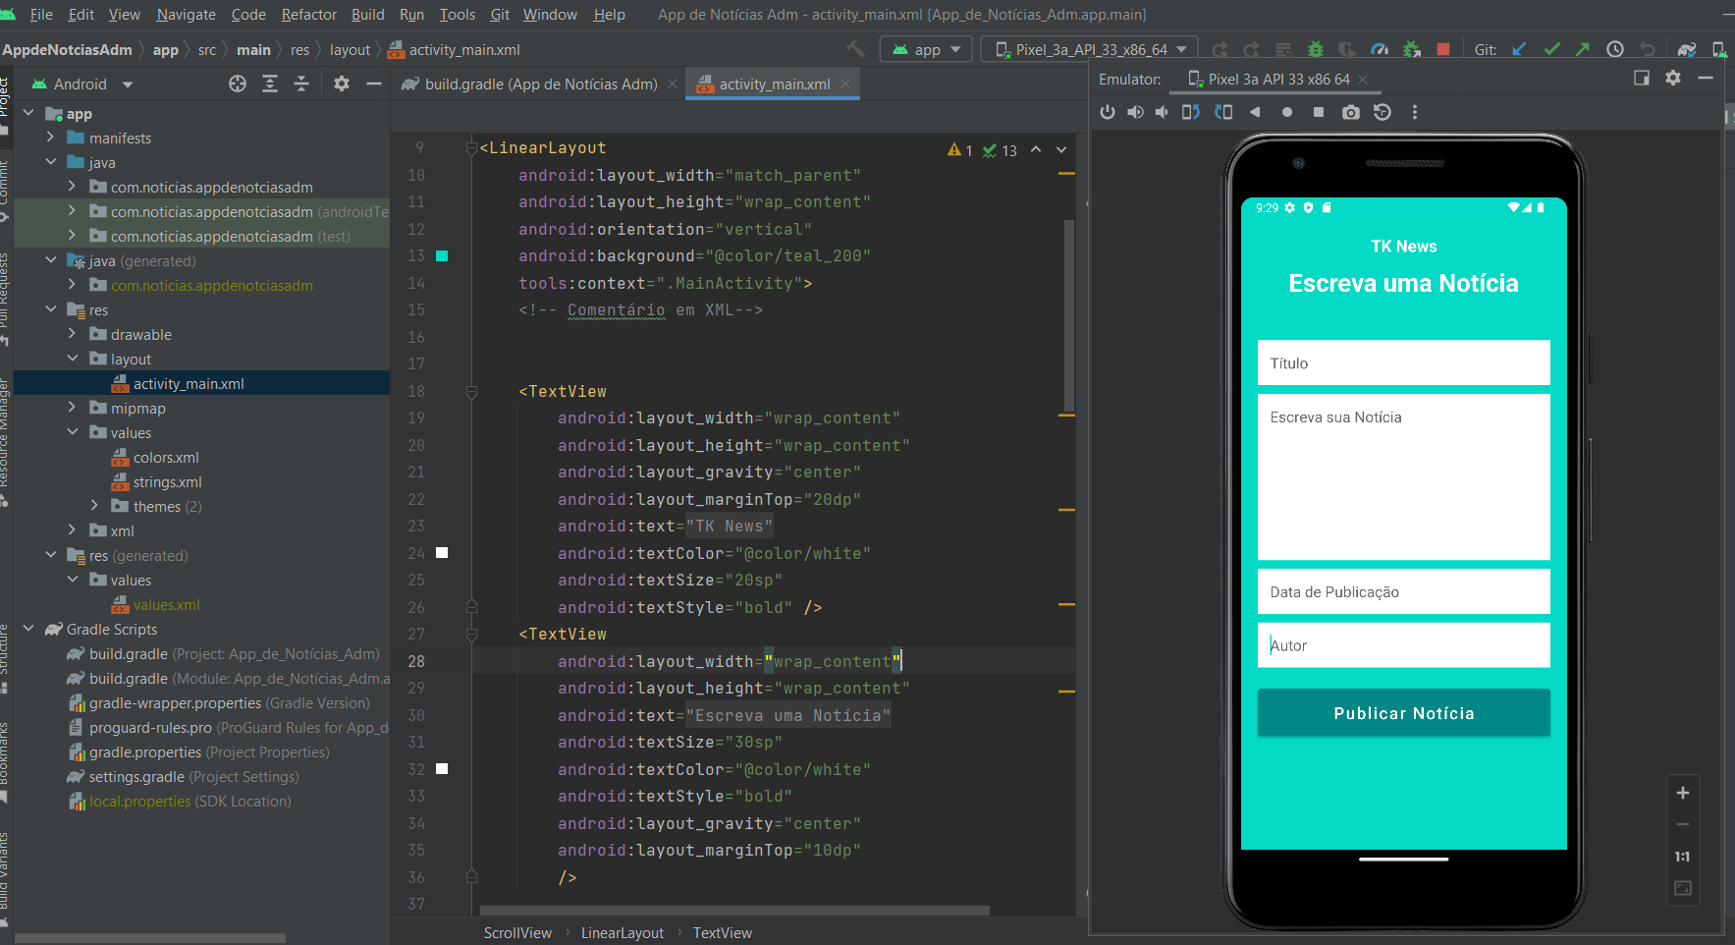Commit changes with the green checkmark Git icon
Screen dimensions: 1735x945
pos(1551,48)
